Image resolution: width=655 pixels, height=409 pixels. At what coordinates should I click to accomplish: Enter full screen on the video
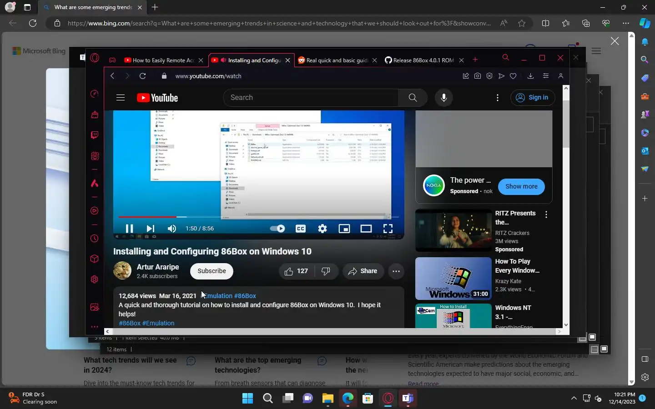tap(388, 229)
